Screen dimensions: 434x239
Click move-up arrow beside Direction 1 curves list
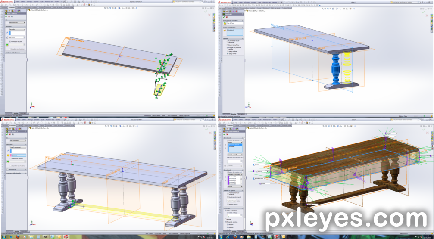coord(225,145)
